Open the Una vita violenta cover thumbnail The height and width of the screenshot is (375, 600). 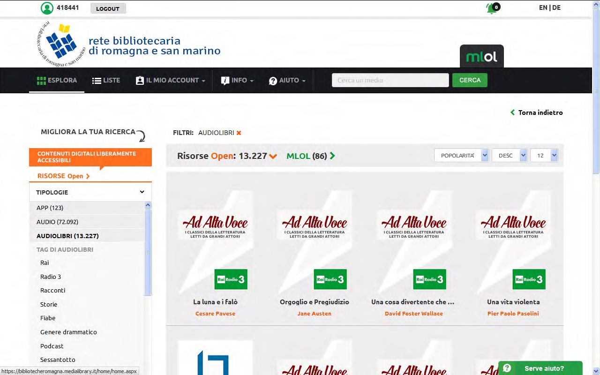pyautogui.click(x=513, y=240)
